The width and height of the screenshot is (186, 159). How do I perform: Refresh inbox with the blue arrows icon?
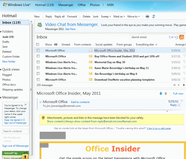click(154, 16)
